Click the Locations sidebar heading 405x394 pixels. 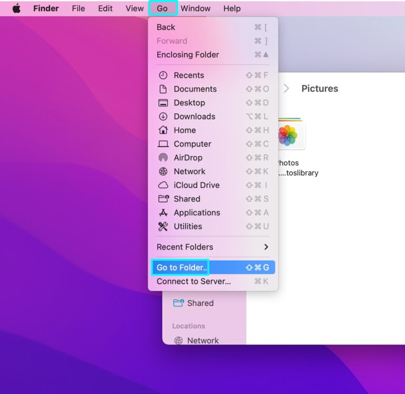[189, 326]
